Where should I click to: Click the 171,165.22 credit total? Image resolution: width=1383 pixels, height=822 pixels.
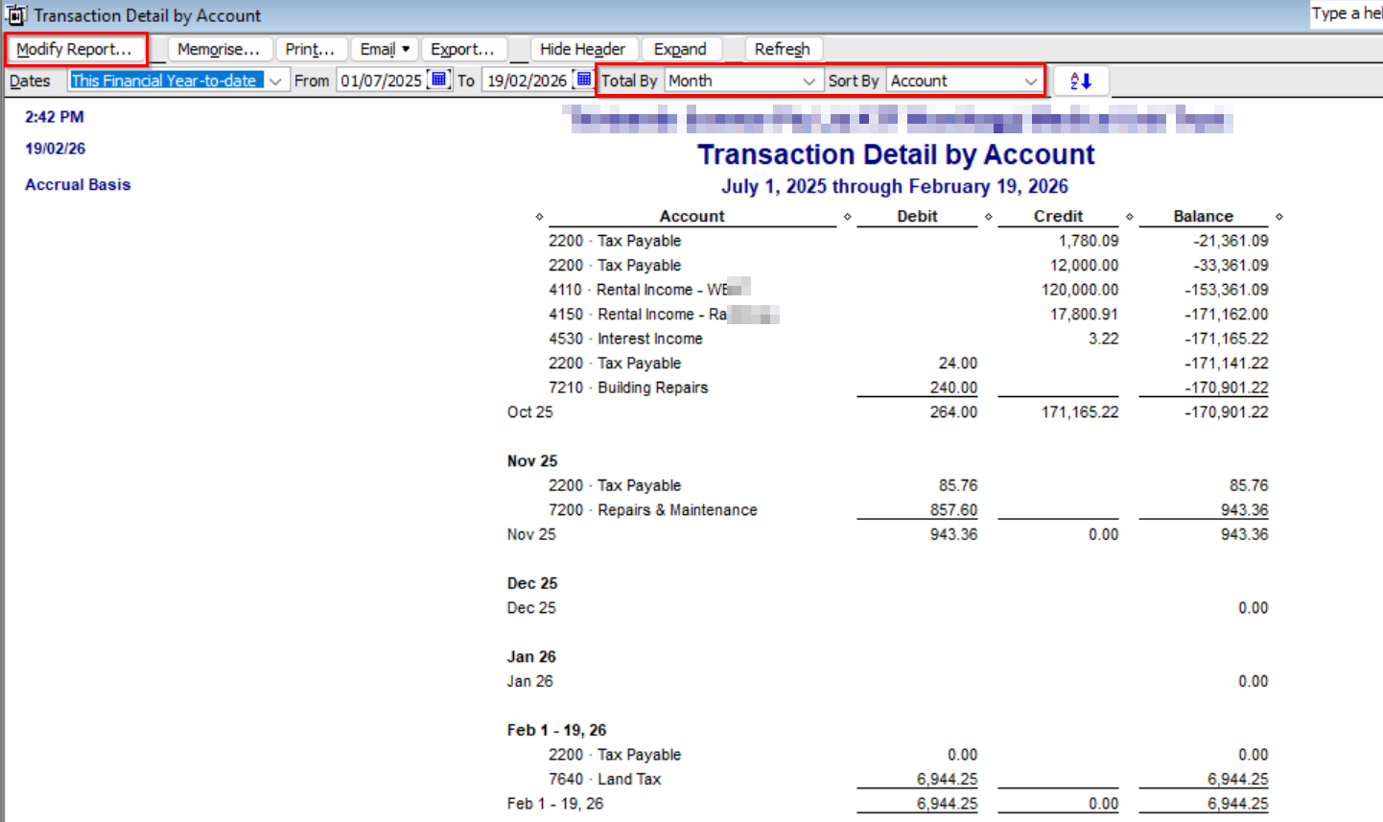[1080, 412]
